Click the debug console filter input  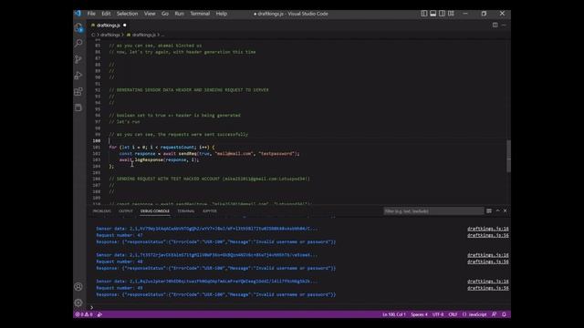433,210
